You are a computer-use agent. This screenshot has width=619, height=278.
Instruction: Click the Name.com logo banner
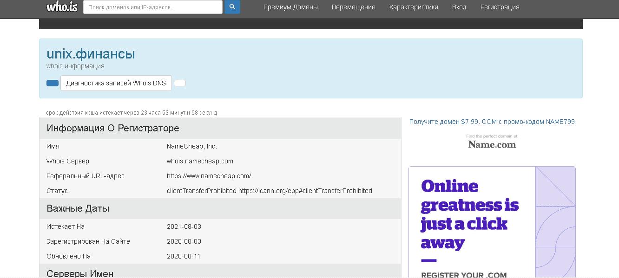click(492, 142)
